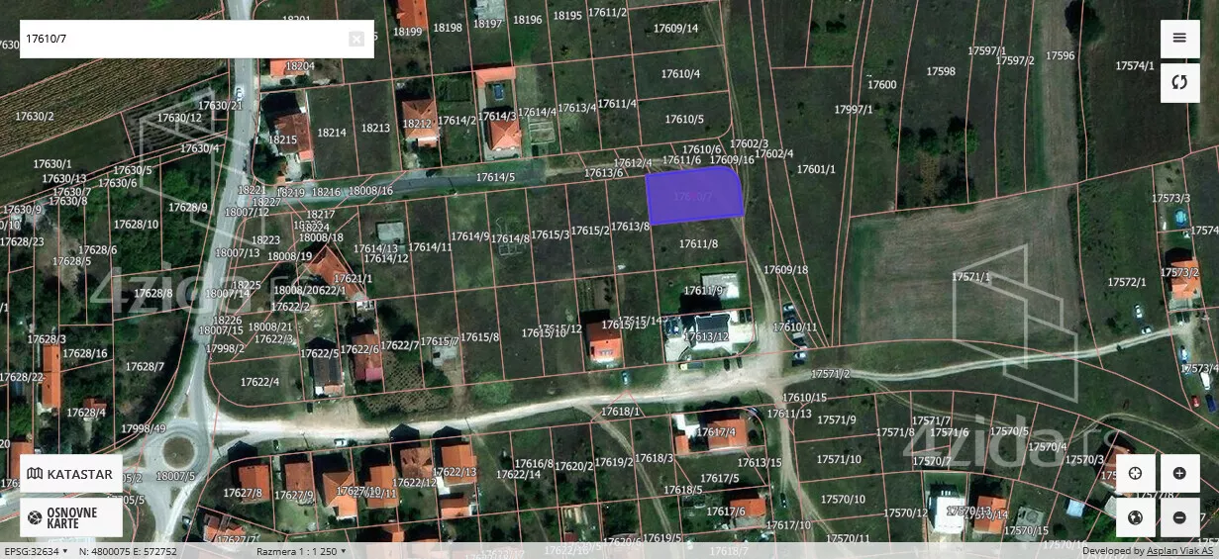The image size is (1219, 559).
Task: Zoom in with the plus button
Action: click(x=1179, y=473)
